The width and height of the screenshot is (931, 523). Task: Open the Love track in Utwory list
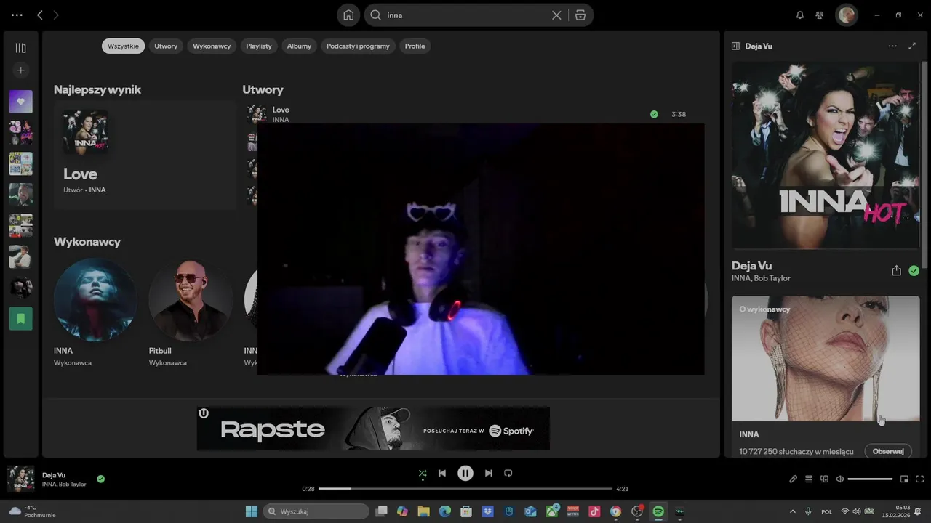(x=281, y=110)
